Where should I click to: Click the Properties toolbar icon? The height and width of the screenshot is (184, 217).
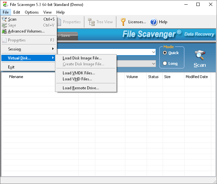[x=58, y=22]
